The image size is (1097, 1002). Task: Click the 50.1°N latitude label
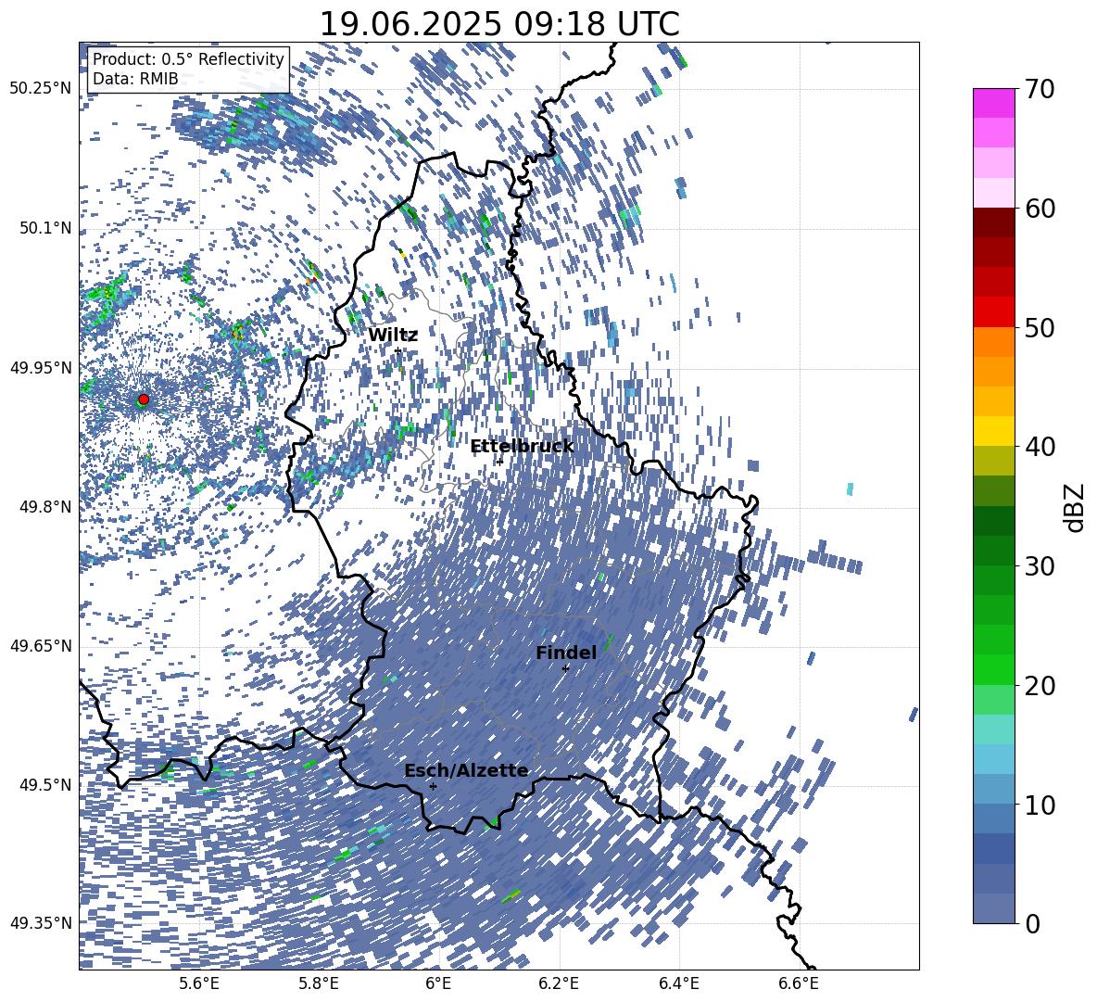[x=45, y=229]
